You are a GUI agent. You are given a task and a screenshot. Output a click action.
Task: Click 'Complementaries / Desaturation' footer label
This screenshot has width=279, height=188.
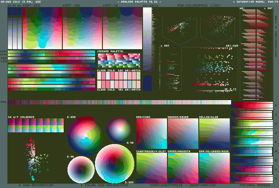coord(183,185)
